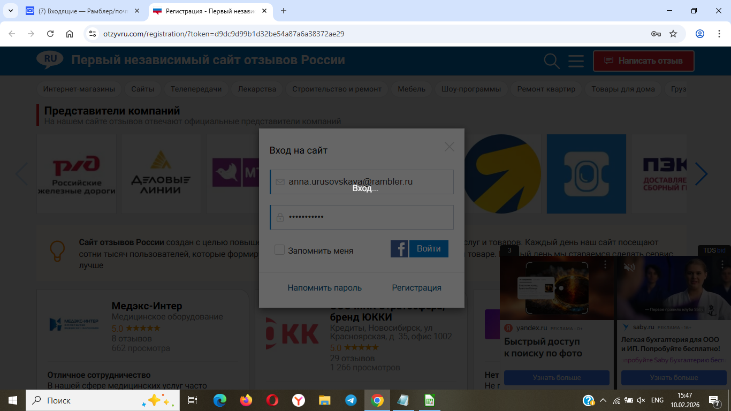731x411 pixels.
Task: Launch Firefox from taskbar
Action: click(x=246, y=400)
